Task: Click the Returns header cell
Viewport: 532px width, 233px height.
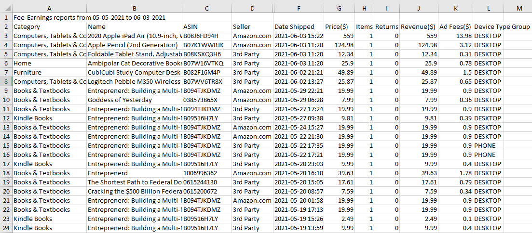Action: tap(387, 27)
